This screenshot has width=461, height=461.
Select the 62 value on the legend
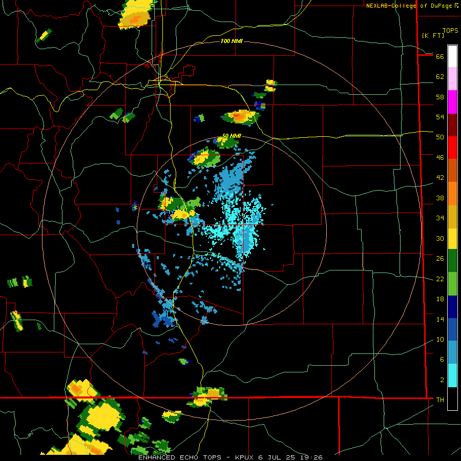coord(440,77)
